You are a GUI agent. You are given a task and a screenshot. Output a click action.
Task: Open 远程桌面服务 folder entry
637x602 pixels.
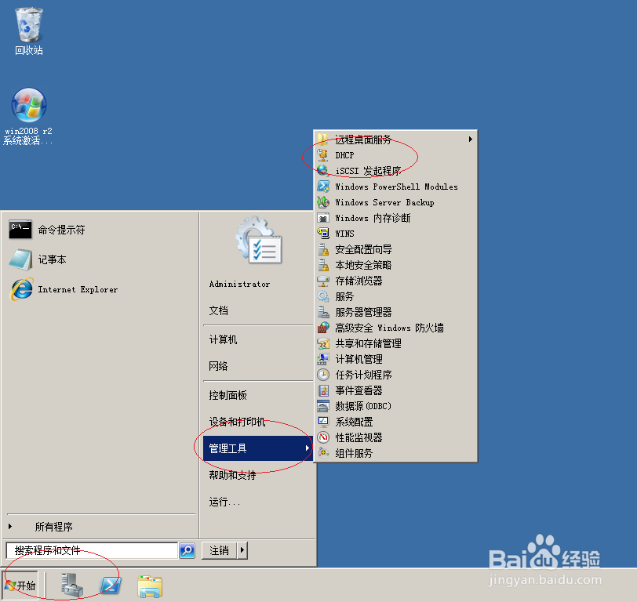pos(395,140)
